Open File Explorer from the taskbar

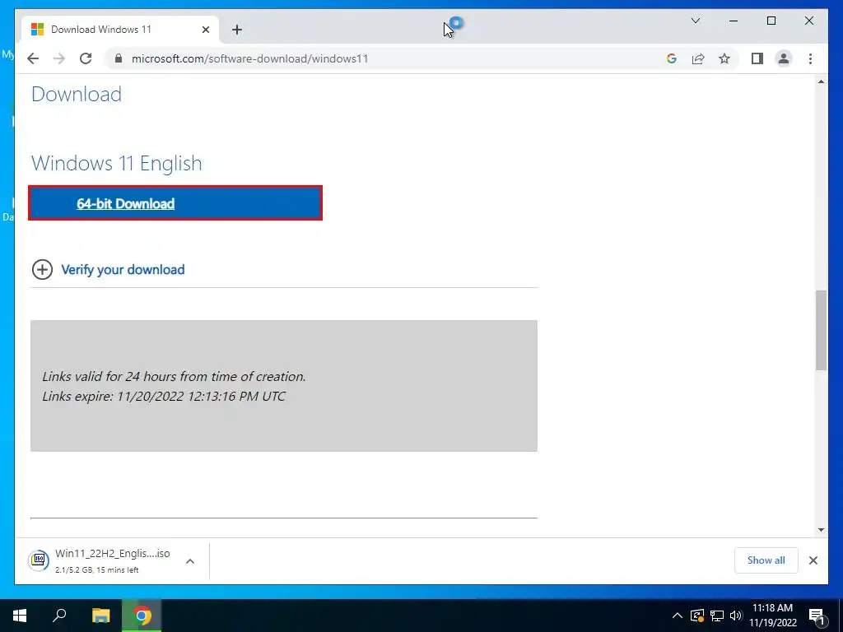point(100,616)
